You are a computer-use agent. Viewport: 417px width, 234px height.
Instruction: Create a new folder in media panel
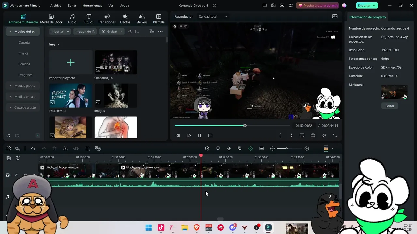tap(8, 136)
